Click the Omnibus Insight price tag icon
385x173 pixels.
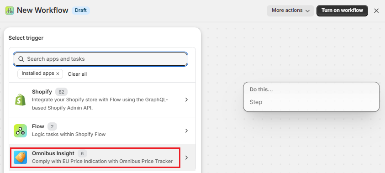tap(20, 157)
